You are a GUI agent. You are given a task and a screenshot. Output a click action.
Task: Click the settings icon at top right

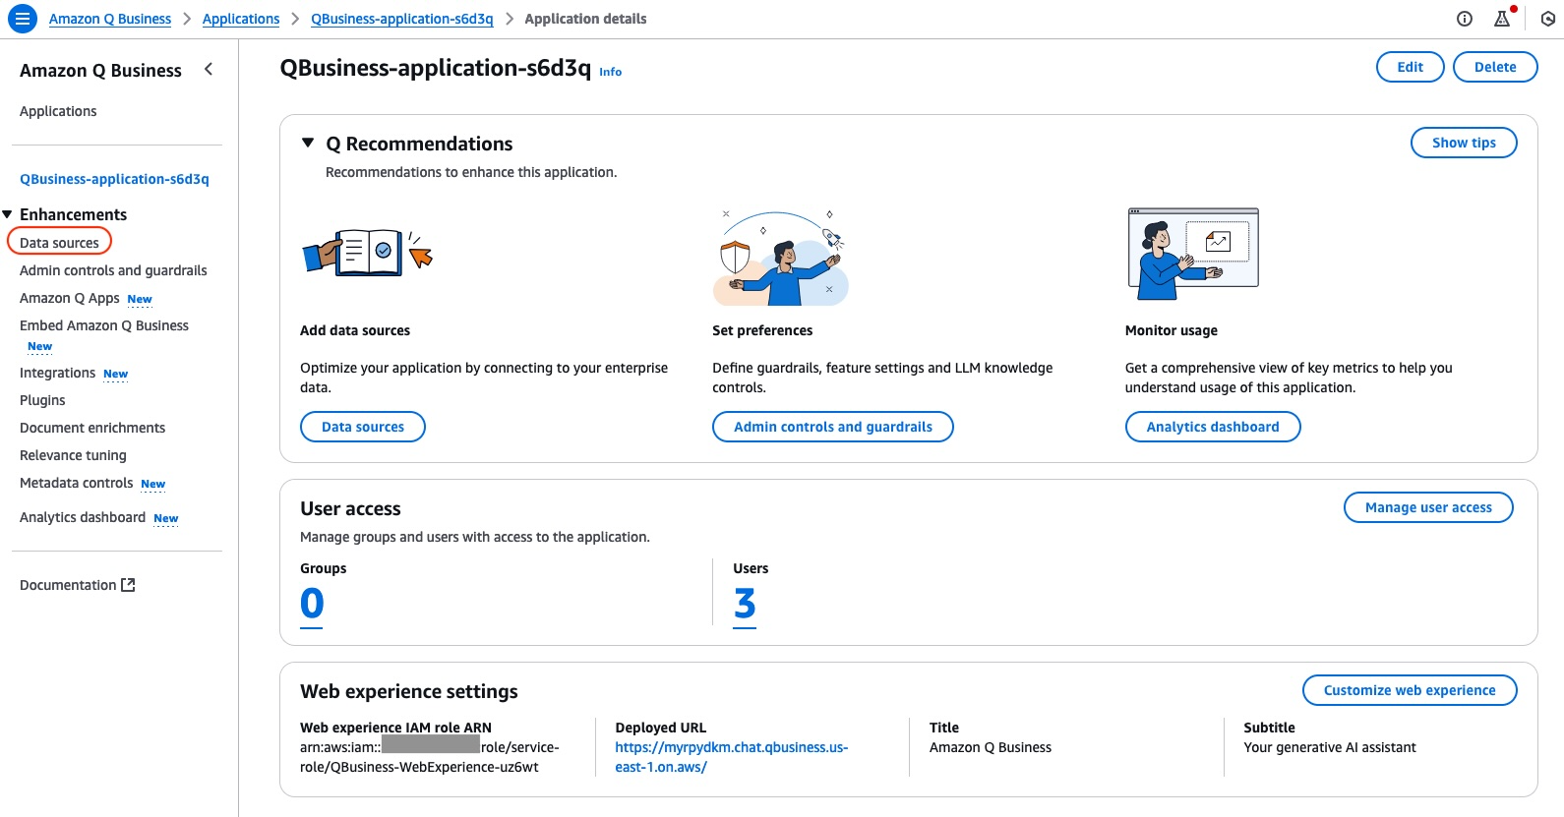[1548, 19]
